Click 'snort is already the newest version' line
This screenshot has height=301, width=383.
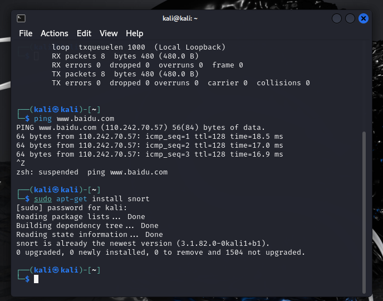pos(143,244)
